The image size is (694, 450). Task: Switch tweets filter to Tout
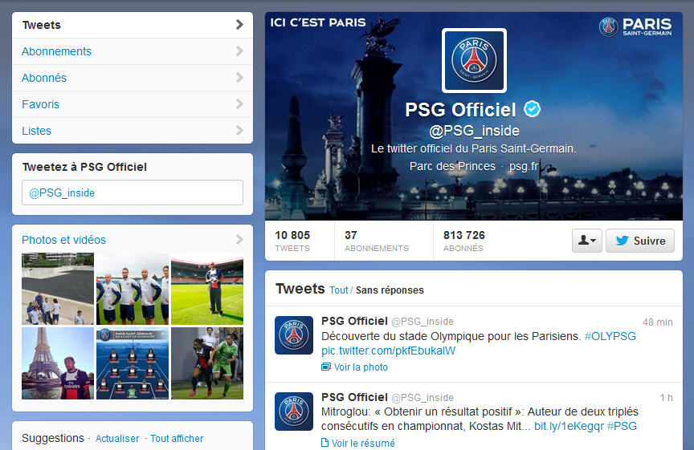[339, 290]
